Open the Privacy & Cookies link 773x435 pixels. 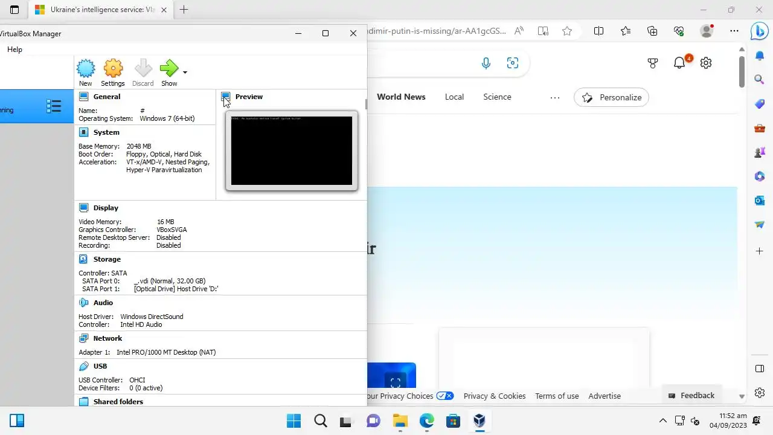click(495, 396)
